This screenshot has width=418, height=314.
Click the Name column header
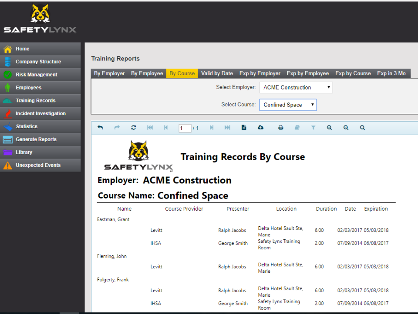point(125,209)
